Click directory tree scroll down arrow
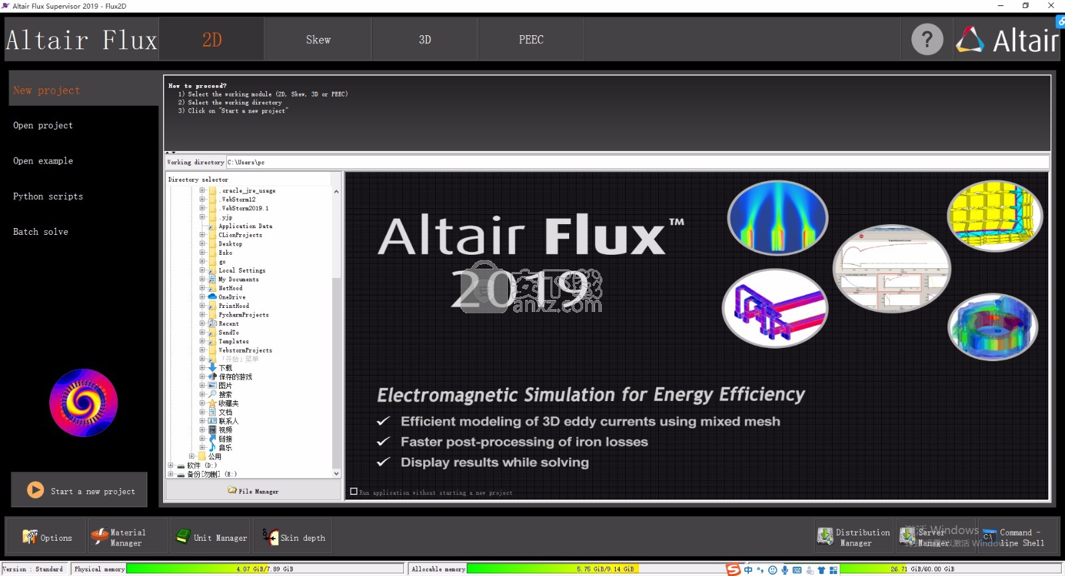This screenshot has width=1065, height=576. tap(336, 474)
